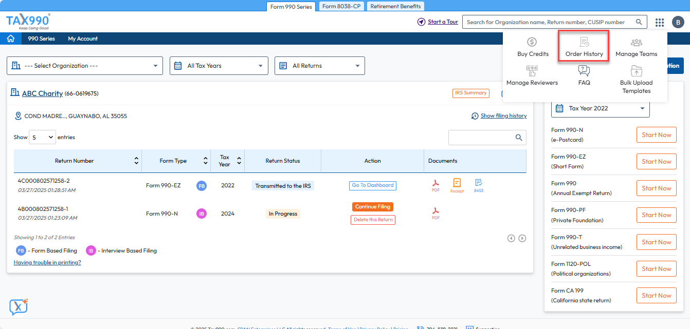The height and width of the screenshot is (329, 690).
Task: Start Now for Form 990-N e-Postcard
Action: (657, 135)
